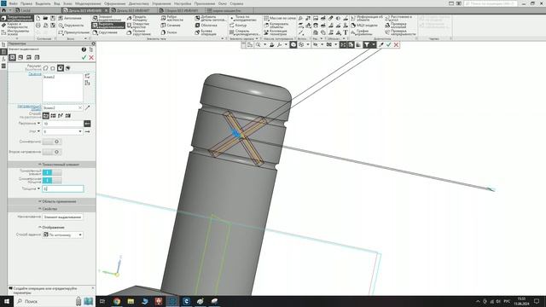Open the Способ задания dropdown

coord(62,235)
